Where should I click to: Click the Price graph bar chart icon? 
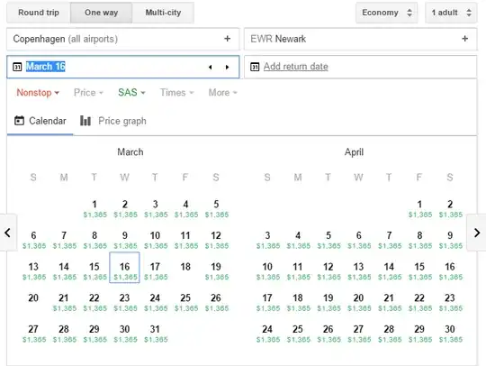coord(85,121)
